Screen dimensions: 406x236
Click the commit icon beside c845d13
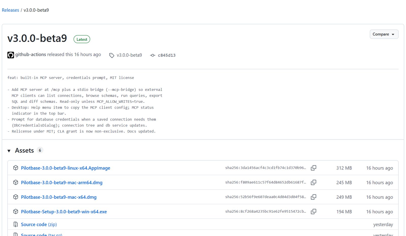[x=153, y=55]
